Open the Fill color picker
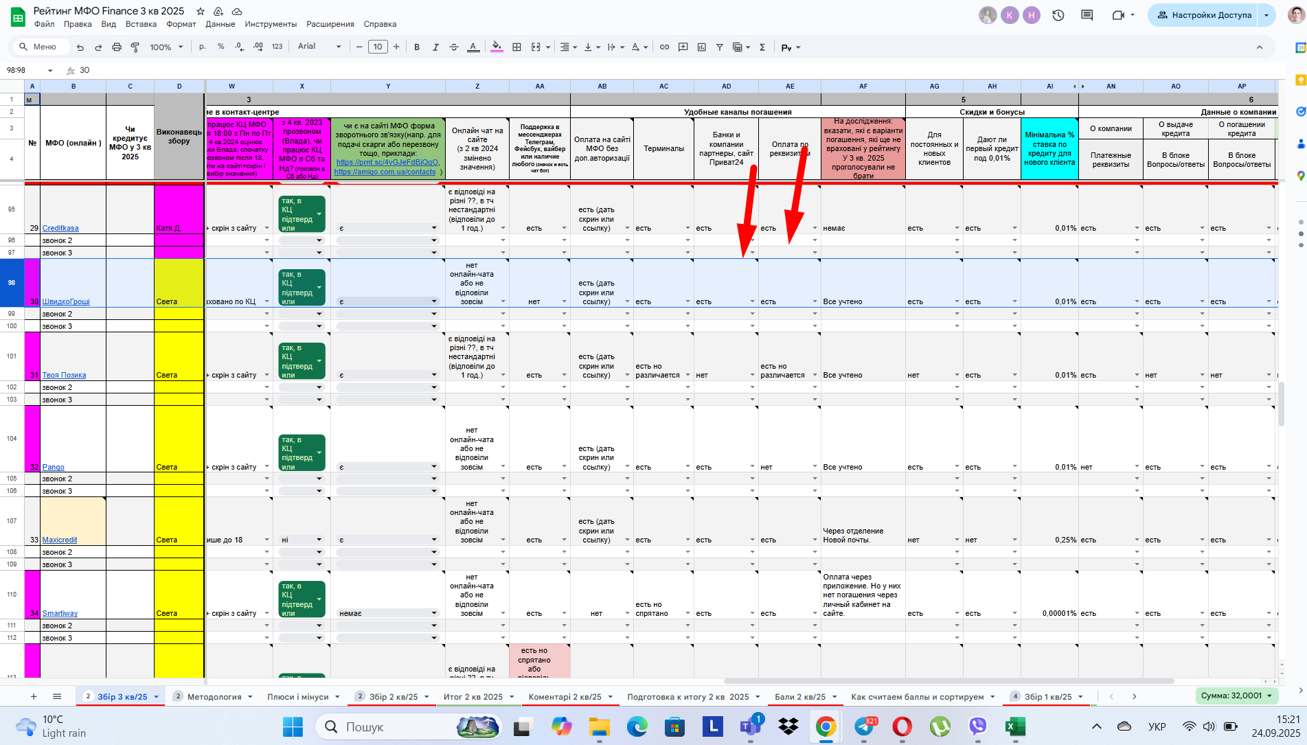This screenshot has width=1307, height=745. 497,47
